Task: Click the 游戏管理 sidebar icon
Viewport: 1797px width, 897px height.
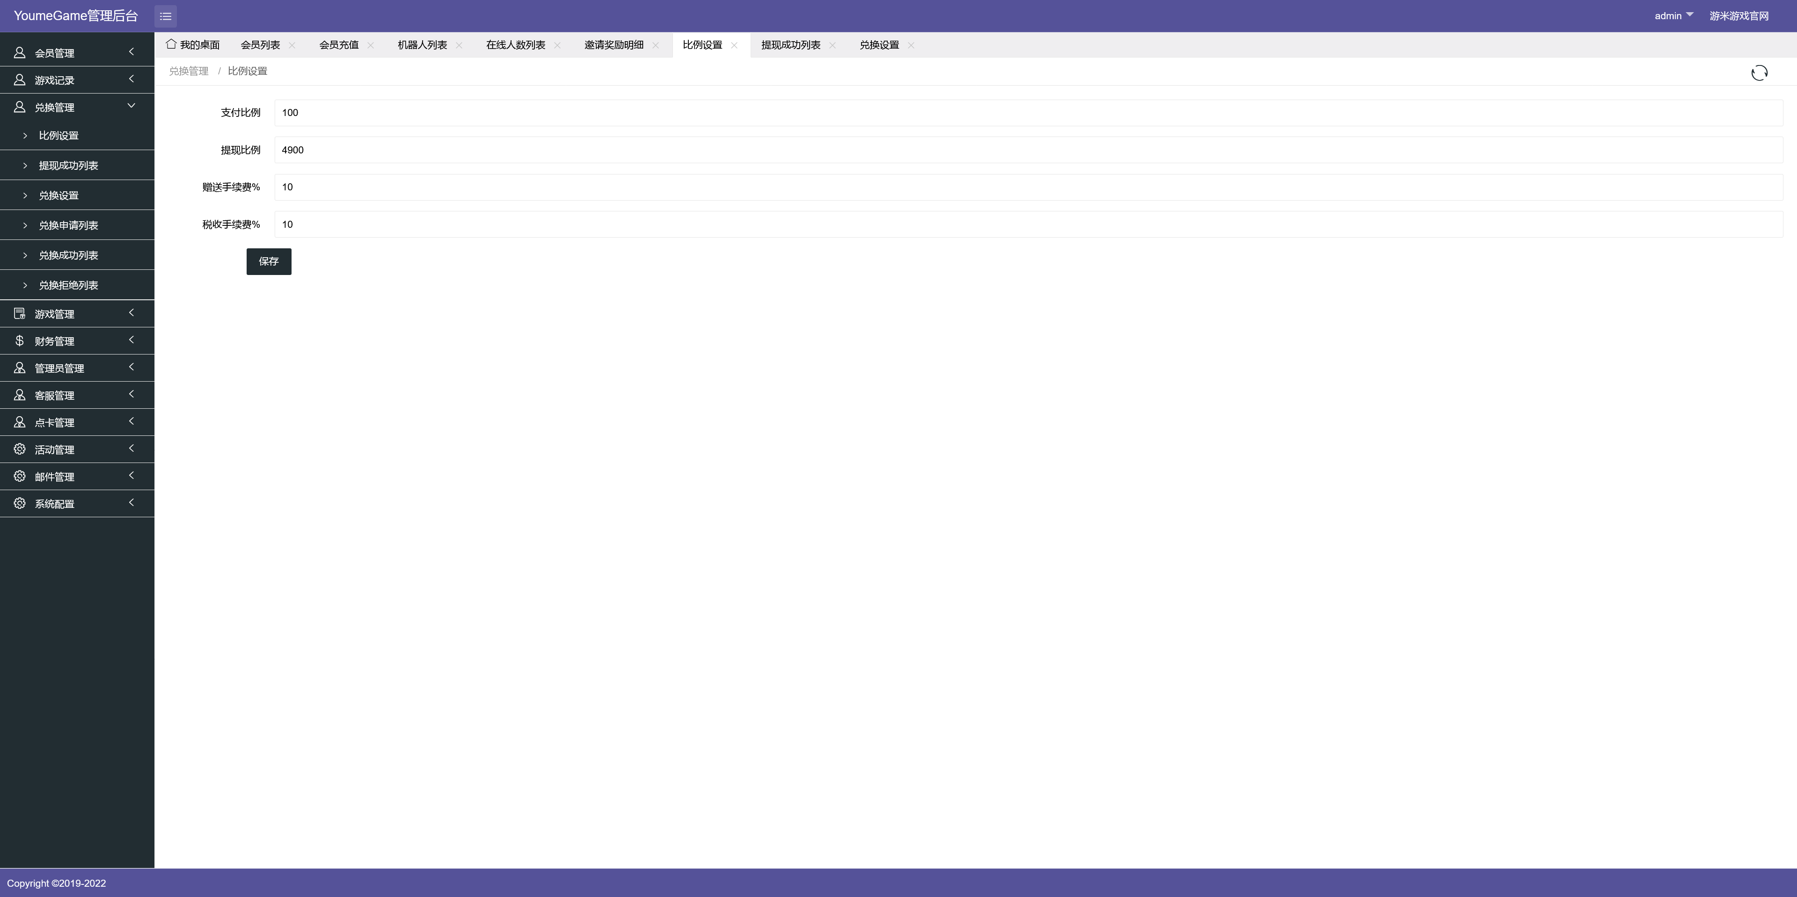Action: click(20, 314)
